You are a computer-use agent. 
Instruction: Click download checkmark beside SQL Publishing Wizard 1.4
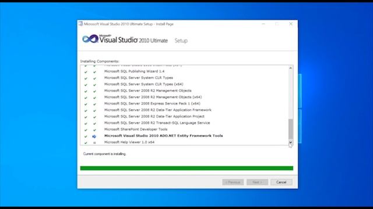pyautogui.click(x=86, y=72)
